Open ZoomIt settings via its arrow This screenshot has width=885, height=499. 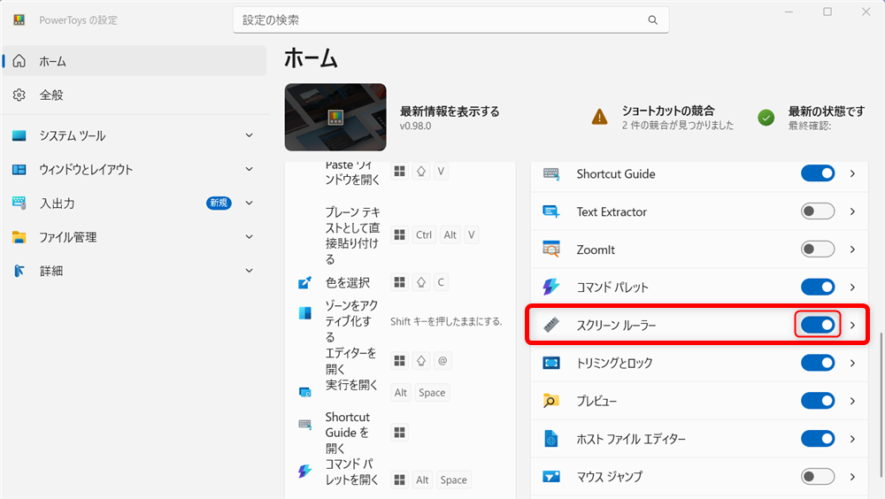pyautogui.click(x=852, y=249)
